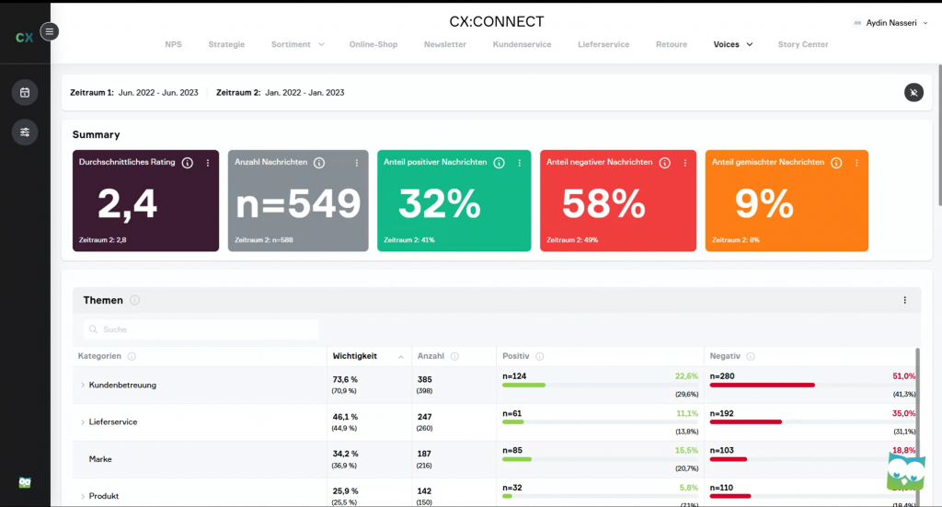The image size is (942, 507).
Task: Open Aydin Nasseri user account menu
Action: 891,22
